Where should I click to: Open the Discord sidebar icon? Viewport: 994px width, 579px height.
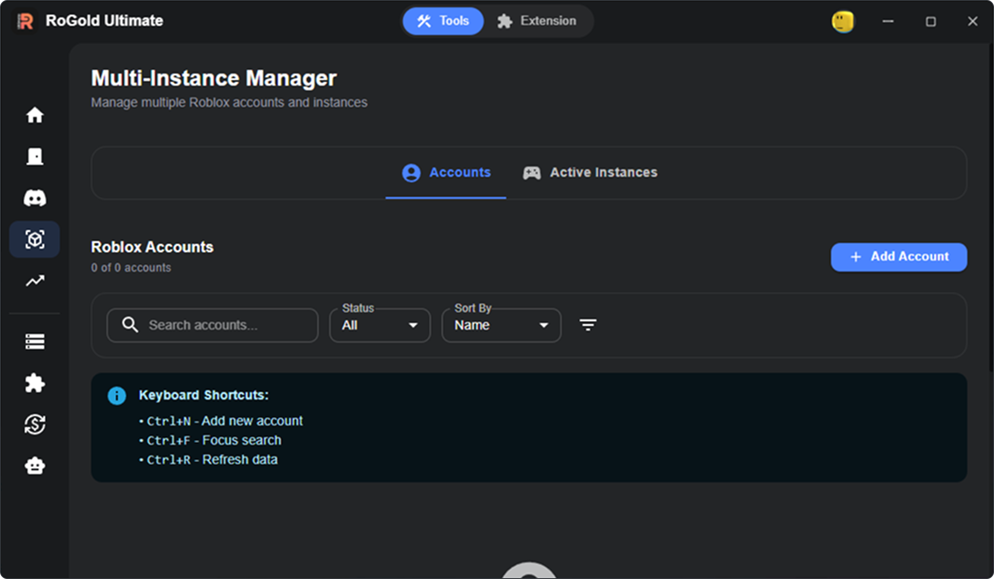tap(35, 198)
